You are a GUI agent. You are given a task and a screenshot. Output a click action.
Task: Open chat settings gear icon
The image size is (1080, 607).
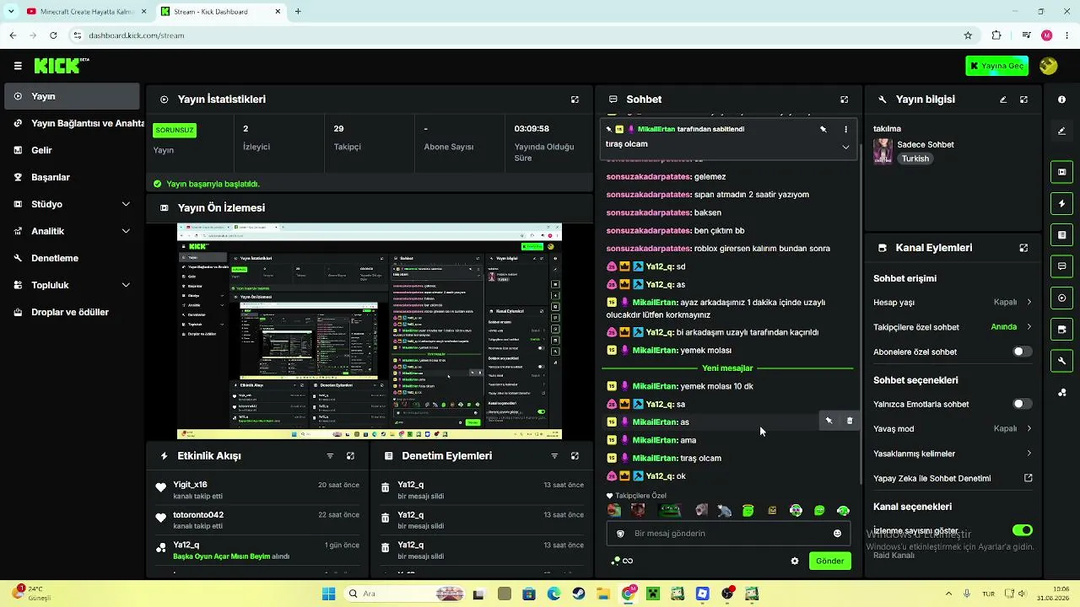tap(794, 561)
